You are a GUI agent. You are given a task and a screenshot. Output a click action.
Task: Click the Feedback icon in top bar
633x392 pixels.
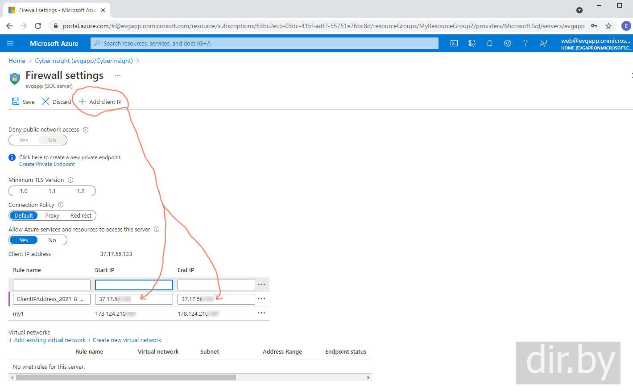coord(543,43)
